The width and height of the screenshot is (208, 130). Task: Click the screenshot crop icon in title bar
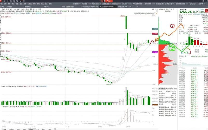(x=11, y=1)
